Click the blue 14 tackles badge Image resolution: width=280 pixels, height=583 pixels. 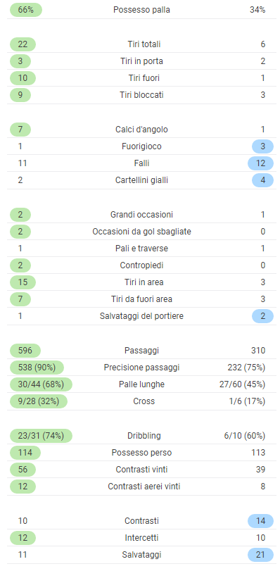click(260, 521)
